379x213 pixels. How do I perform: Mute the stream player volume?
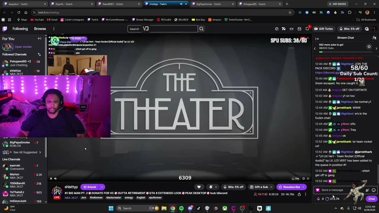[x=55, y=178]
